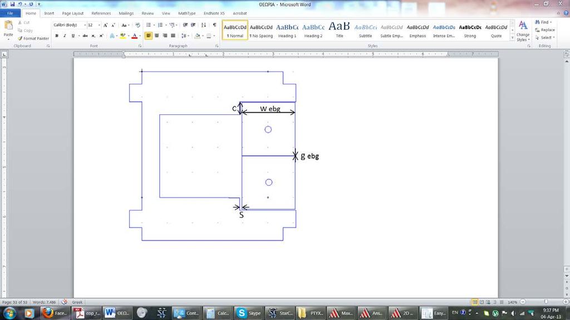Click the Multilevel List icon
570x320 pixels.
tap(172, 24)
